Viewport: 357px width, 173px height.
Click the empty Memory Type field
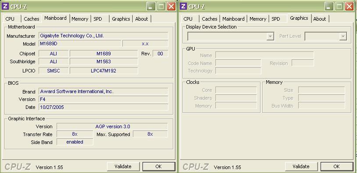322,98
